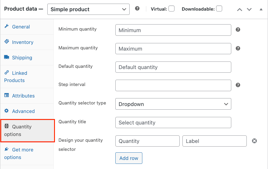This screenshot has height=169, width=268.
Task: Click the Get more options plug icon
Action: pos(6,149)
